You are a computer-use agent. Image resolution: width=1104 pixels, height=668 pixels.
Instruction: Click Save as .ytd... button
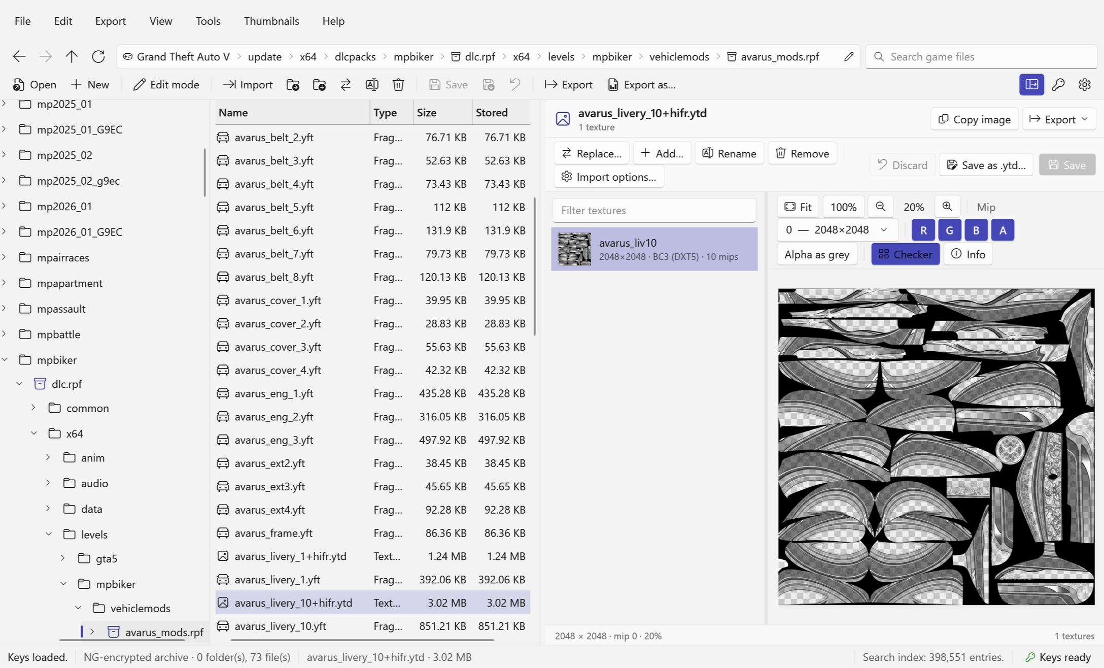pos(986,165)
